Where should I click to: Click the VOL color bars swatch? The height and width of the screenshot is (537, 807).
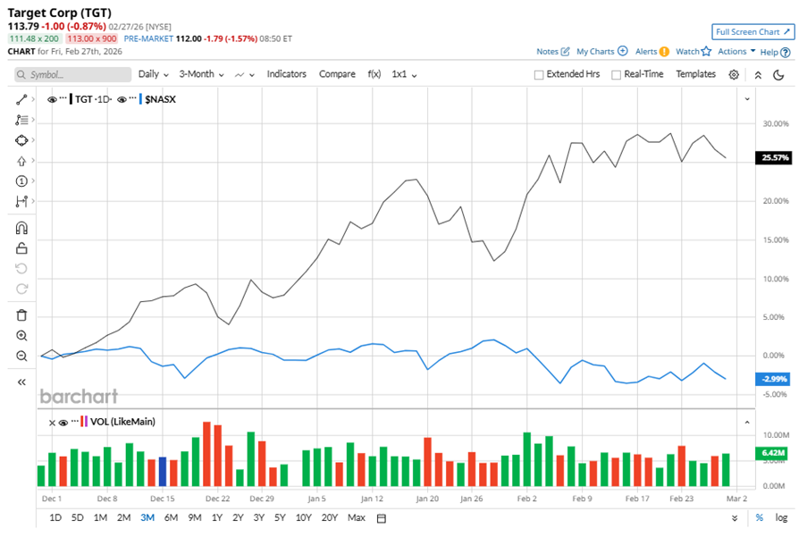tap(84, 422)
